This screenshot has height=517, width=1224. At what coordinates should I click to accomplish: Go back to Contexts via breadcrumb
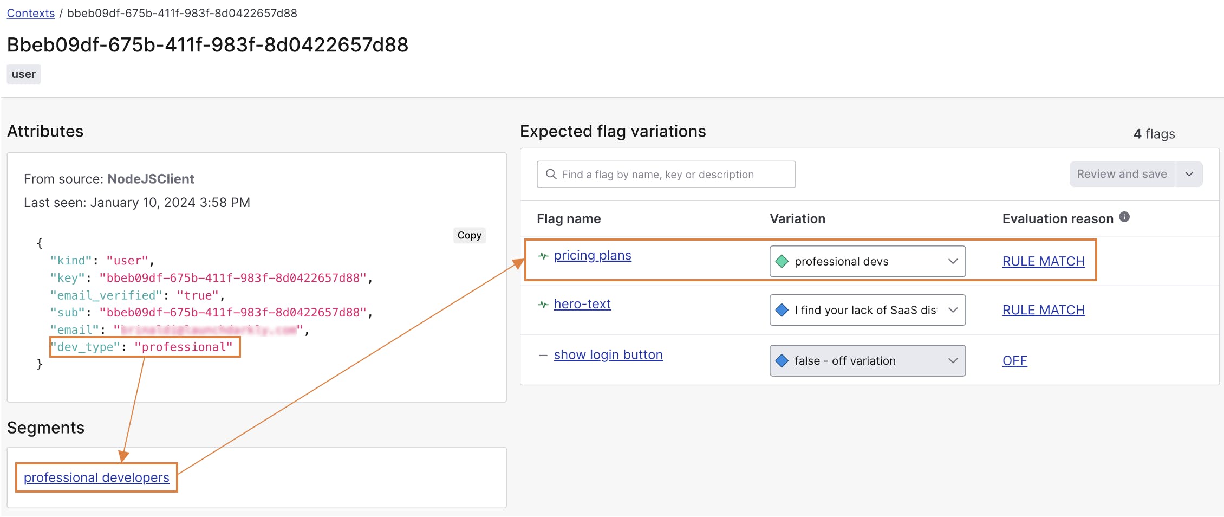point(30,13)
